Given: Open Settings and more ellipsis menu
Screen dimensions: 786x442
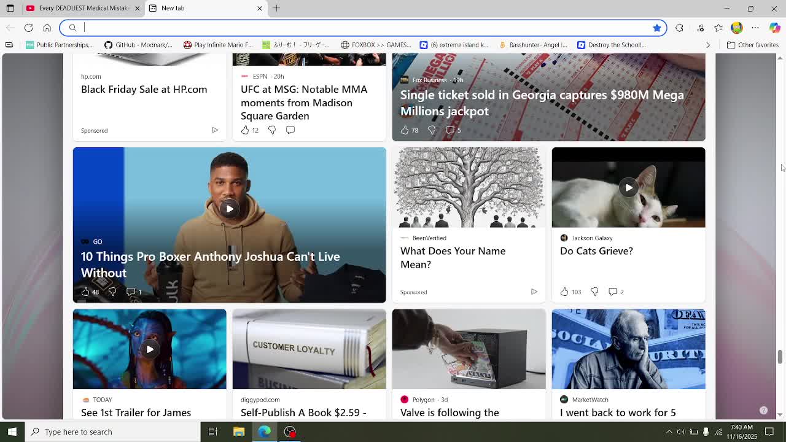Looking at the screenshot, I should tap(755, 28).
